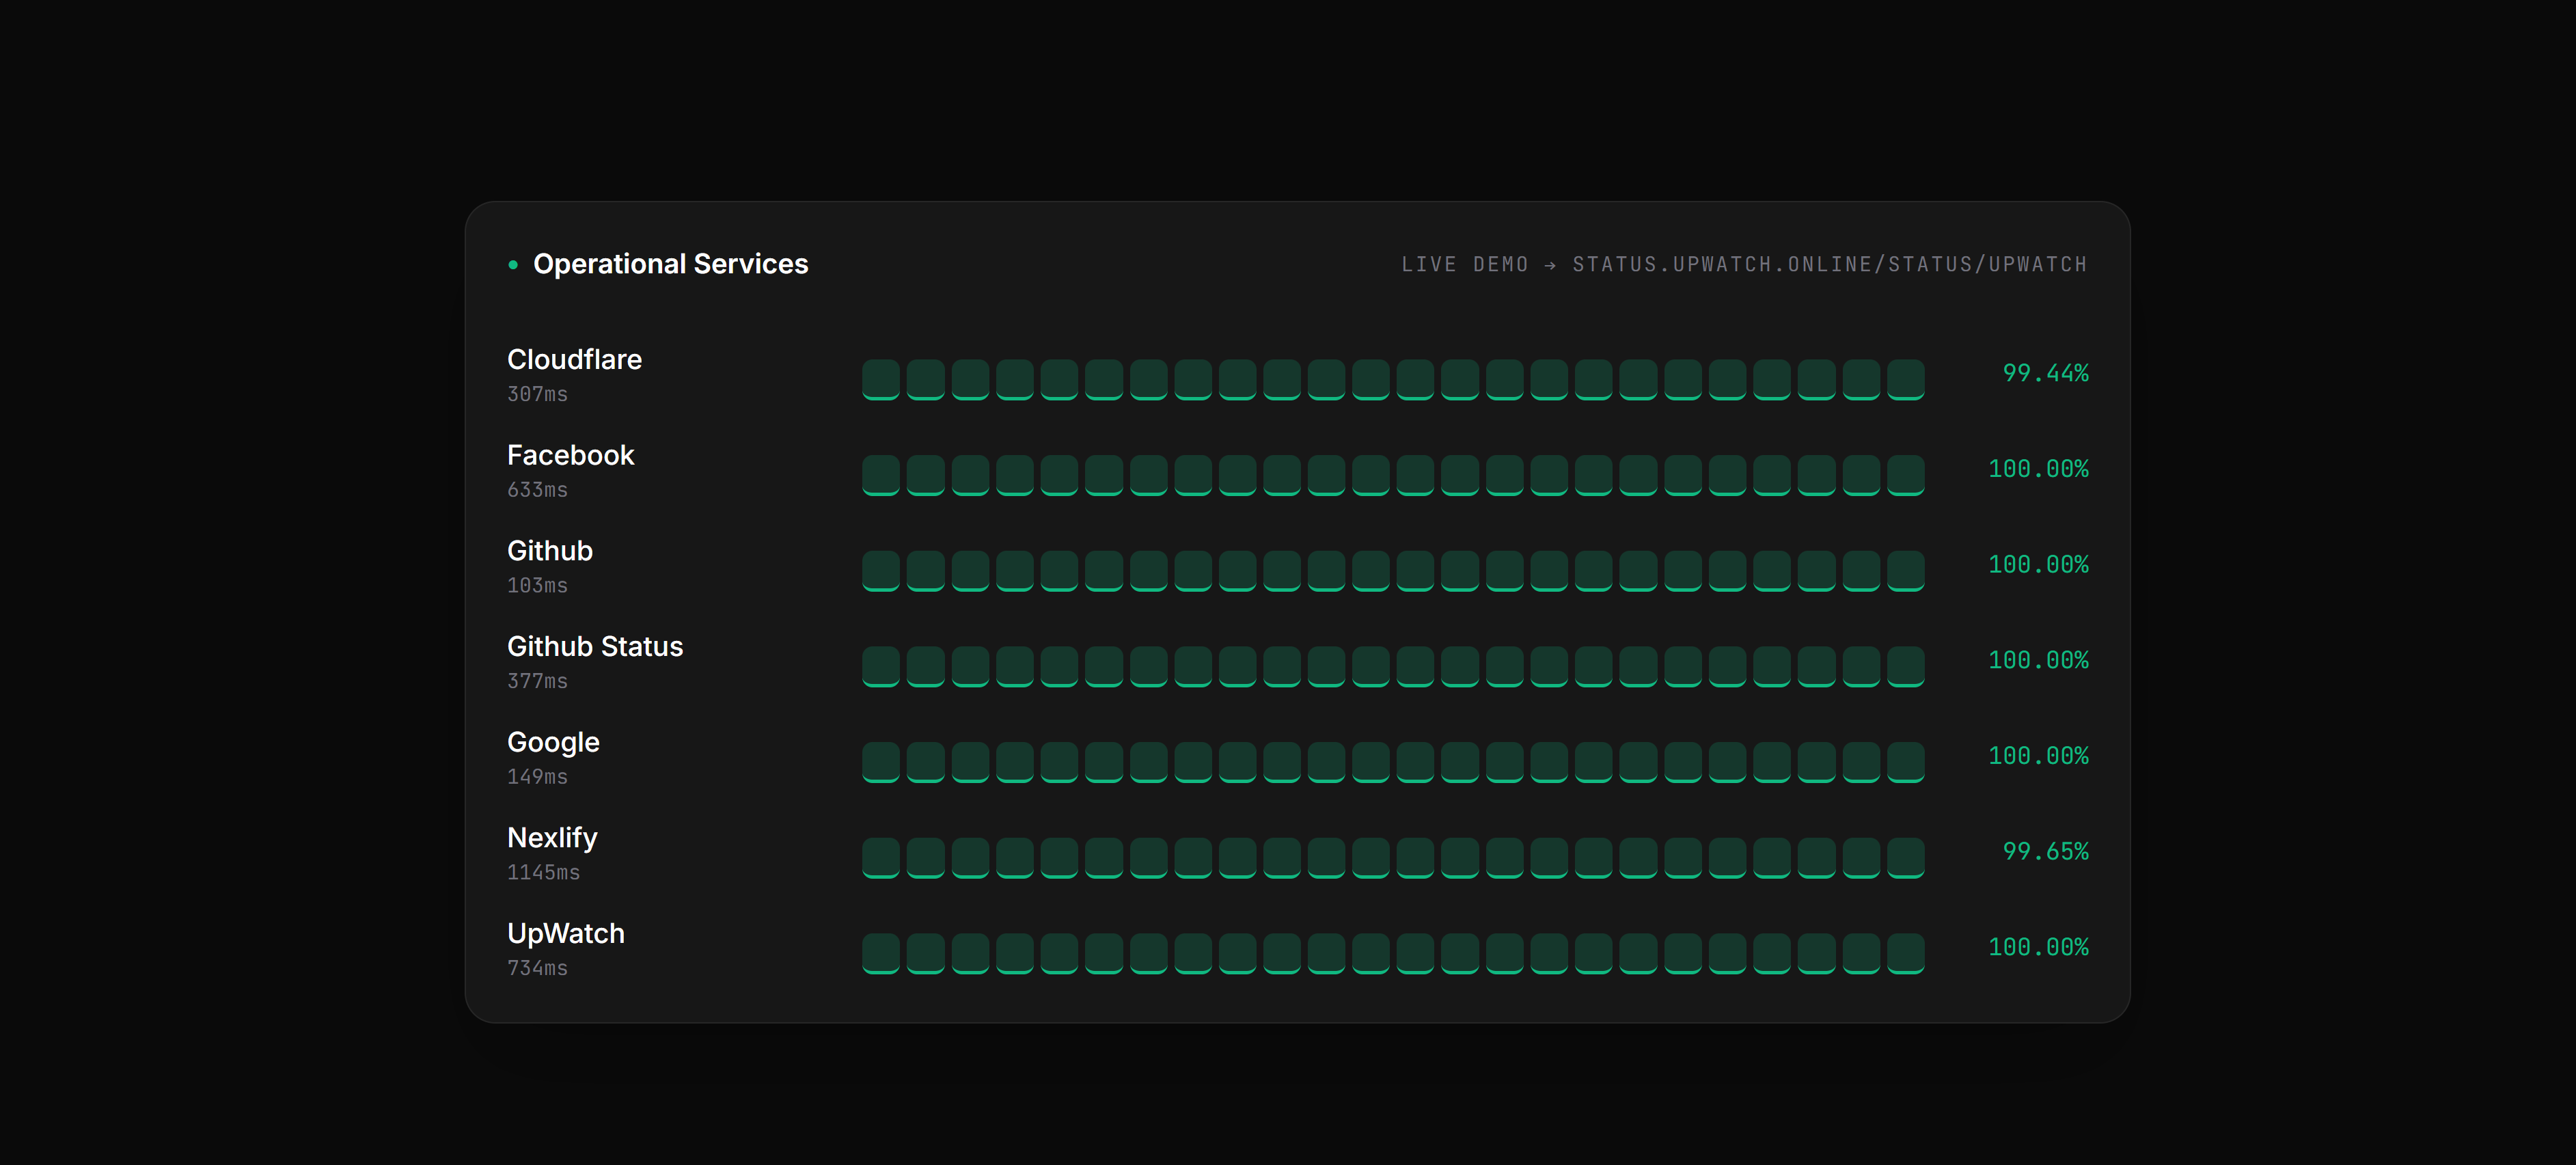Click Facebook's 633ms response time

click(537, 490)
